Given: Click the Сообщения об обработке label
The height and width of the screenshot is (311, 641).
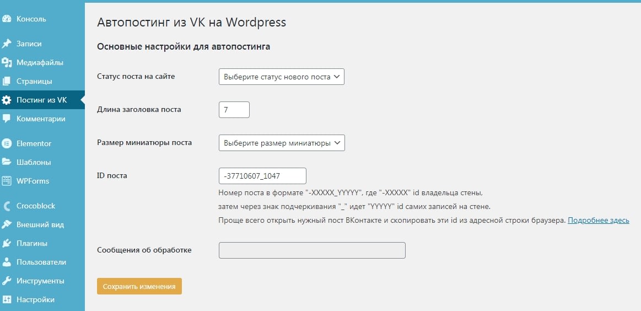Looking at the screenshot, I should coord(144,250).
